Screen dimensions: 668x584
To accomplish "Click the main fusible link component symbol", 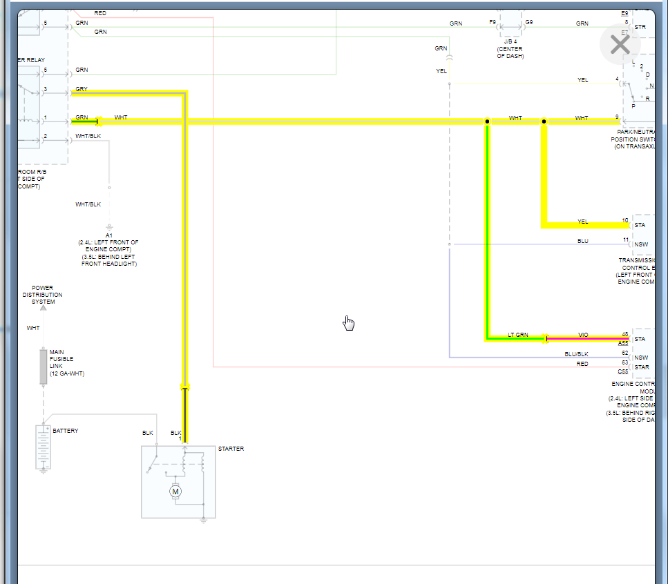I will tap(43, 367).
